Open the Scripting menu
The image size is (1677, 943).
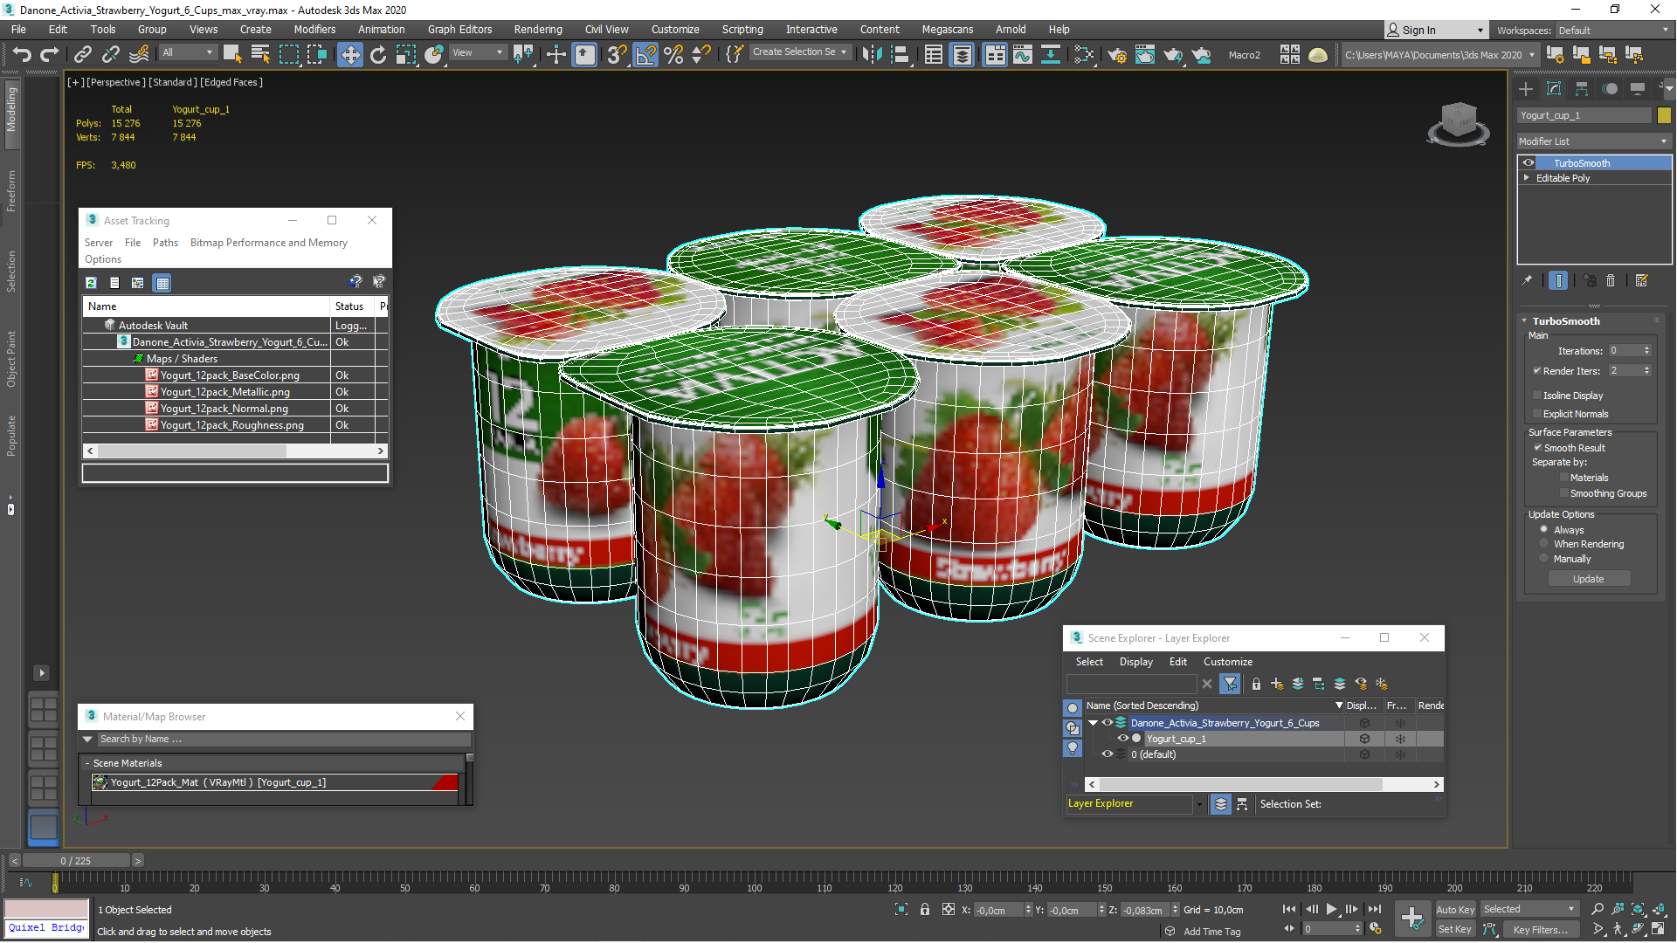[x=742, y=30]
